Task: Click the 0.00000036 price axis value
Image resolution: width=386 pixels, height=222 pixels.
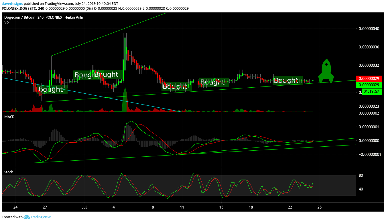Action: click(x=369, y=47)
